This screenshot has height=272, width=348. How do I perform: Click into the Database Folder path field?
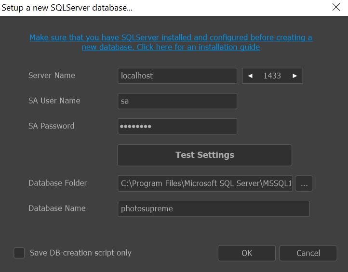pos(205,183)
